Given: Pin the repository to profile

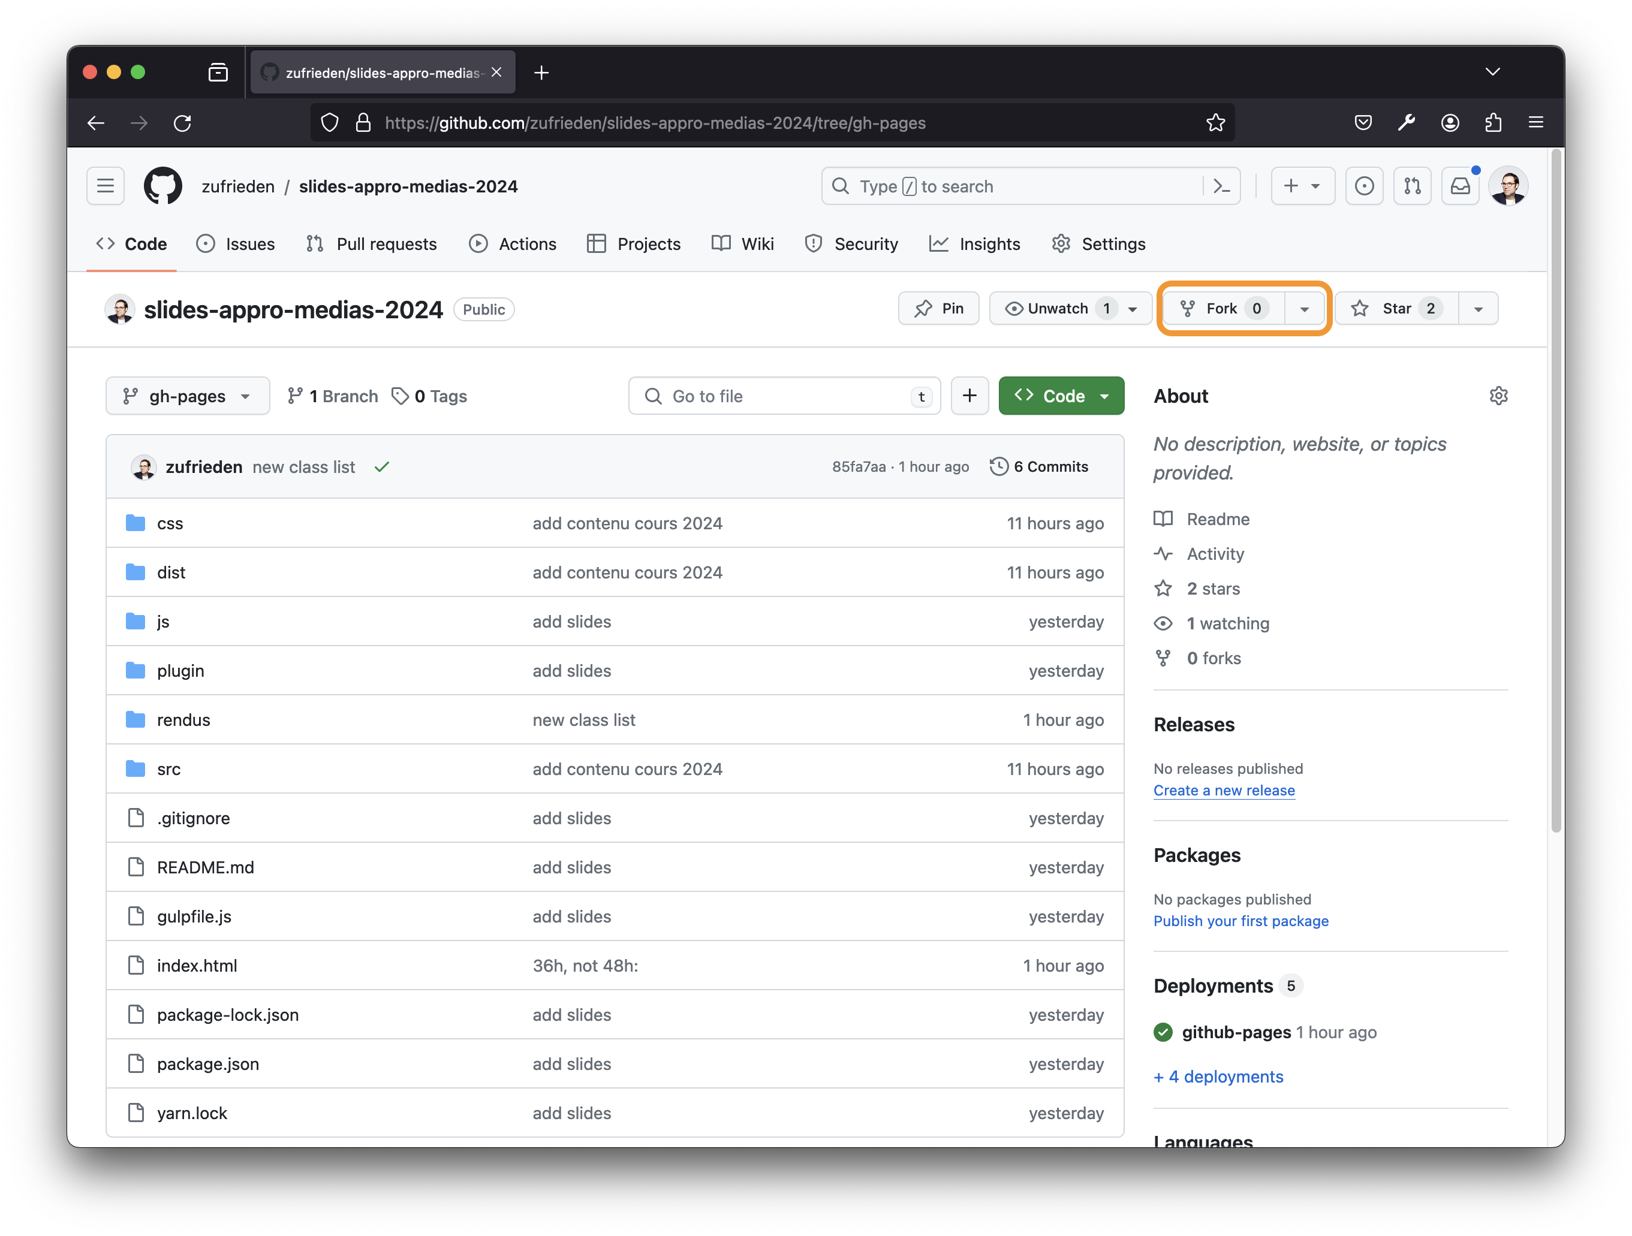Looking at the screenshot, I should coord(938,308).
